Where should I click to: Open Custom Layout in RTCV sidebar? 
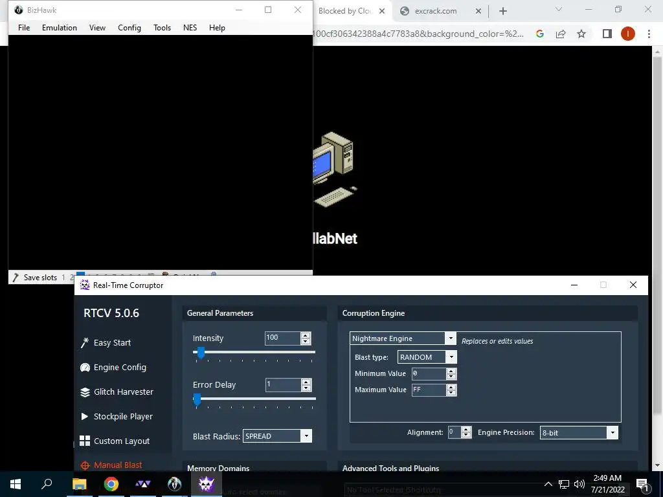[122, 441]
